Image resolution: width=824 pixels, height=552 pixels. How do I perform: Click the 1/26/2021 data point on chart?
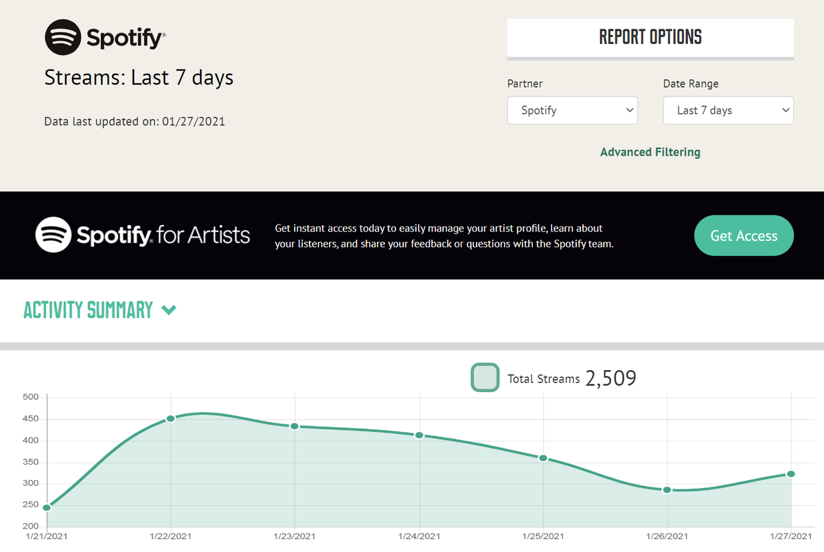click(x=667, y=490)
